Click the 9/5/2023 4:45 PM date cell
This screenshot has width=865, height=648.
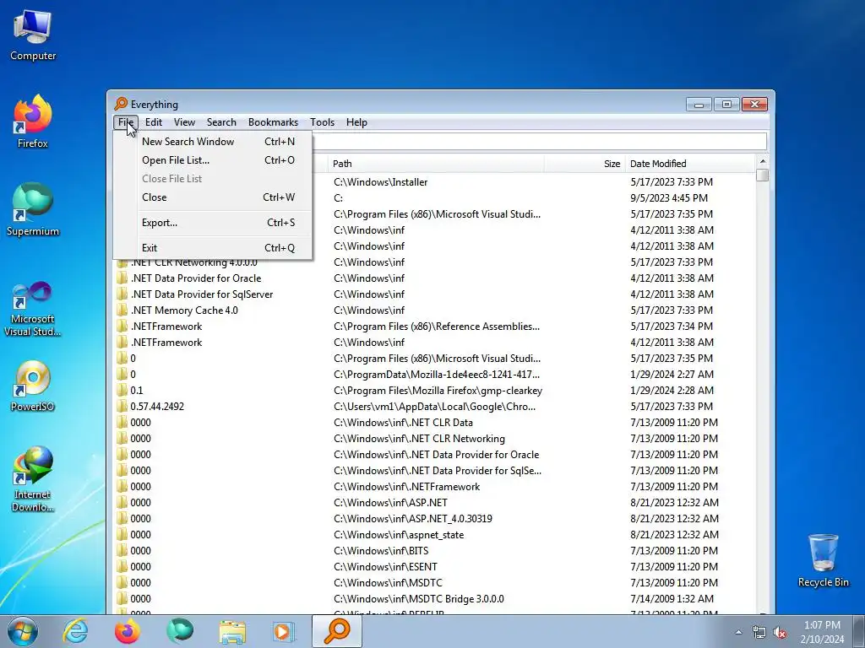pyautogui.click(x=669, y=197)
